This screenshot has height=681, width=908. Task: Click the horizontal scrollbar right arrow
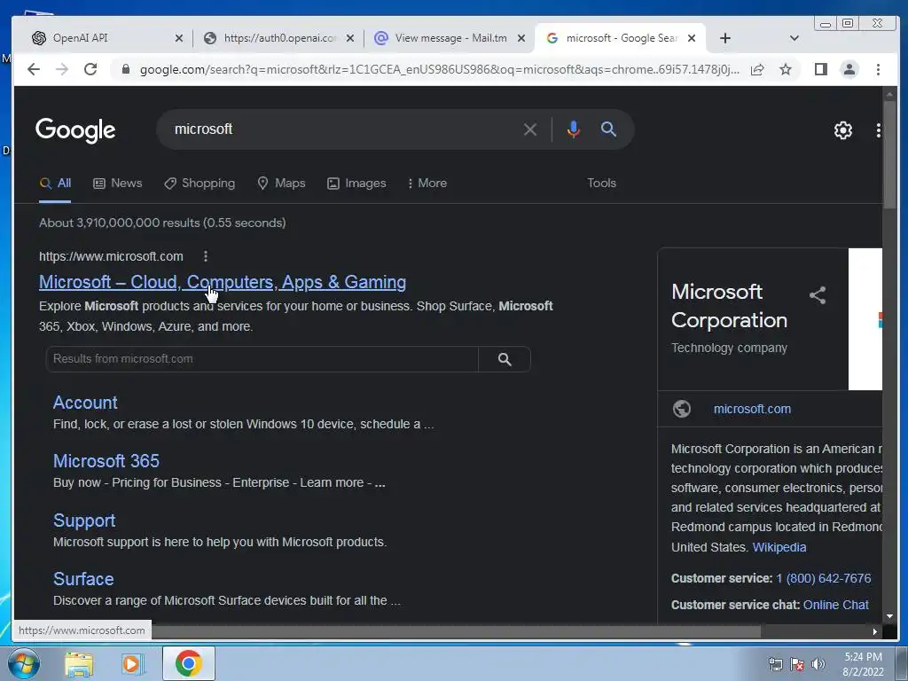coord(874,631)
